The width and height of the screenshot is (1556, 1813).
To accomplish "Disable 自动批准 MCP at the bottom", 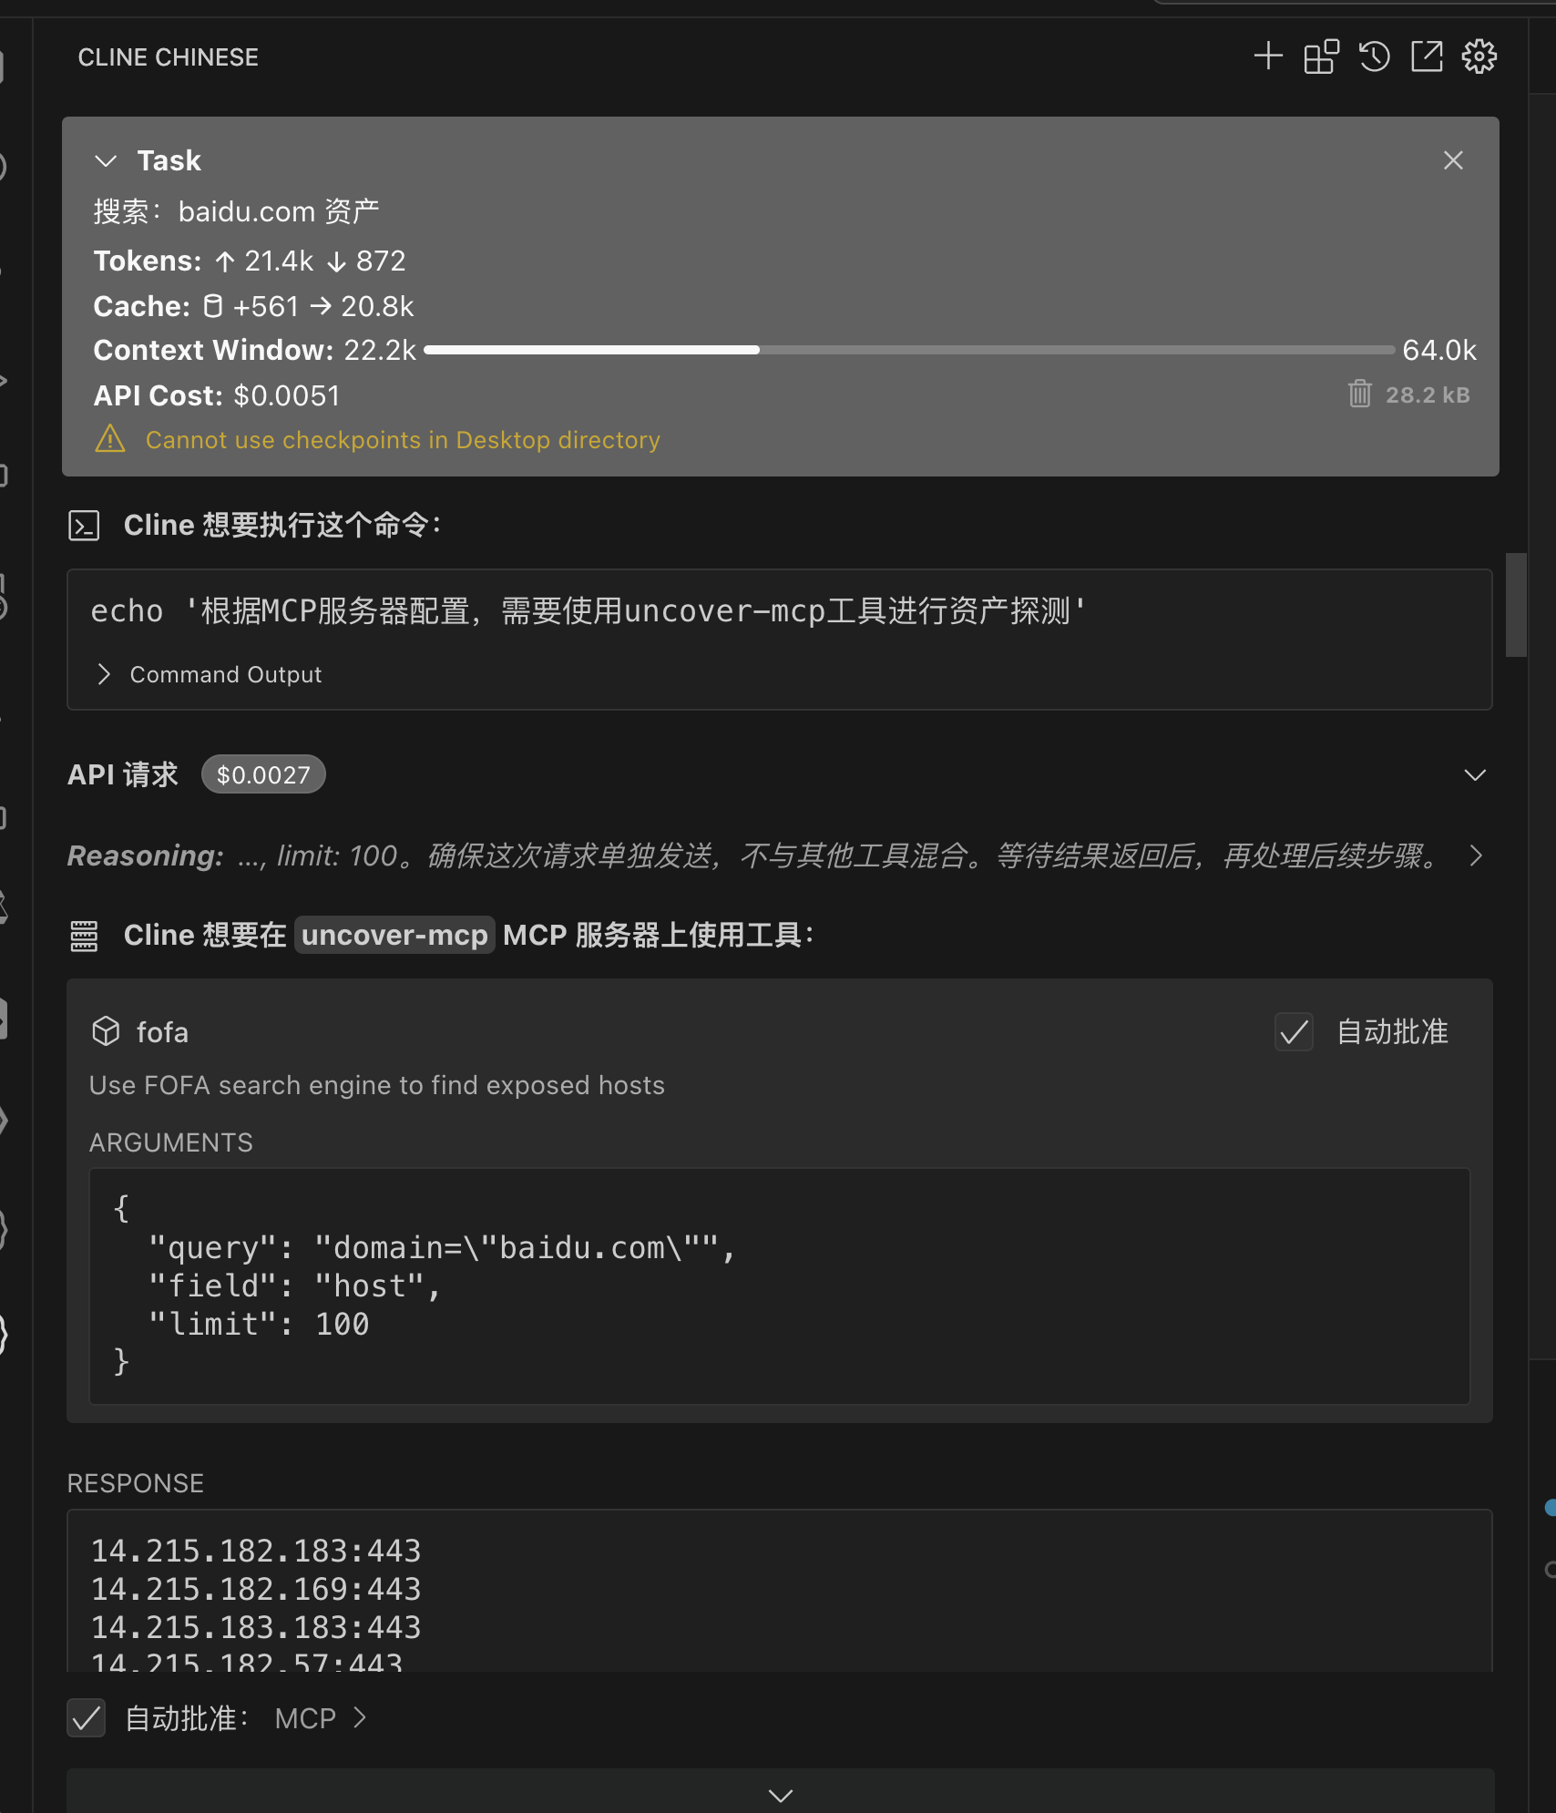I will tap(87, 1717).
